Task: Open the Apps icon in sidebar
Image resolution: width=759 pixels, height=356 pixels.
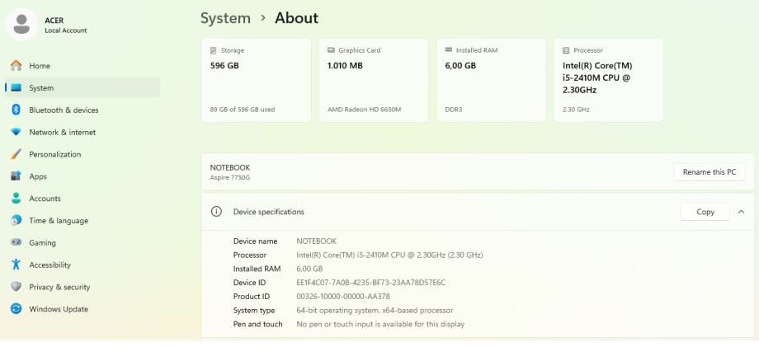Action: coord(15,176)
